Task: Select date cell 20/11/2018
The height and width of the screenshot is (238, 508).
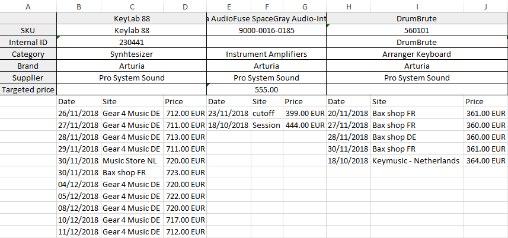Action: pos(349,113)
